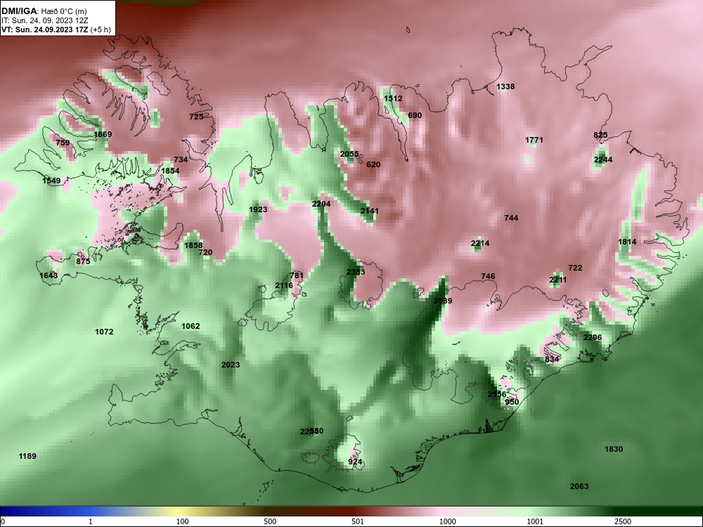Click the map value 1643

[49, 275]
